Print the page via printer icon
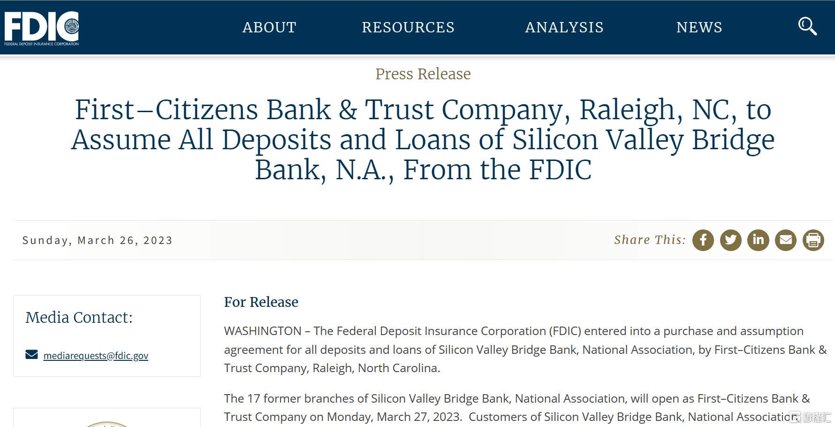The width and height of the screenshot is (835, 427). click(x=813, y=240)
